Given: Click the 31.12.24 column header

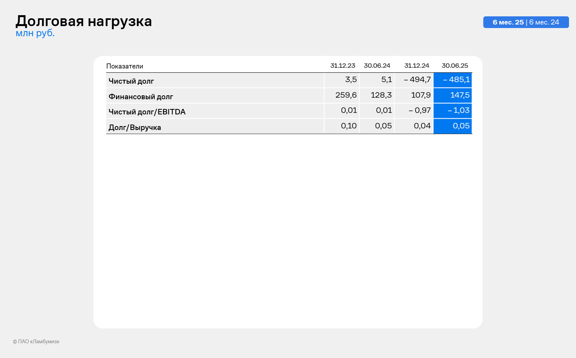Looking at the screenshot, I should pos(416,66).
